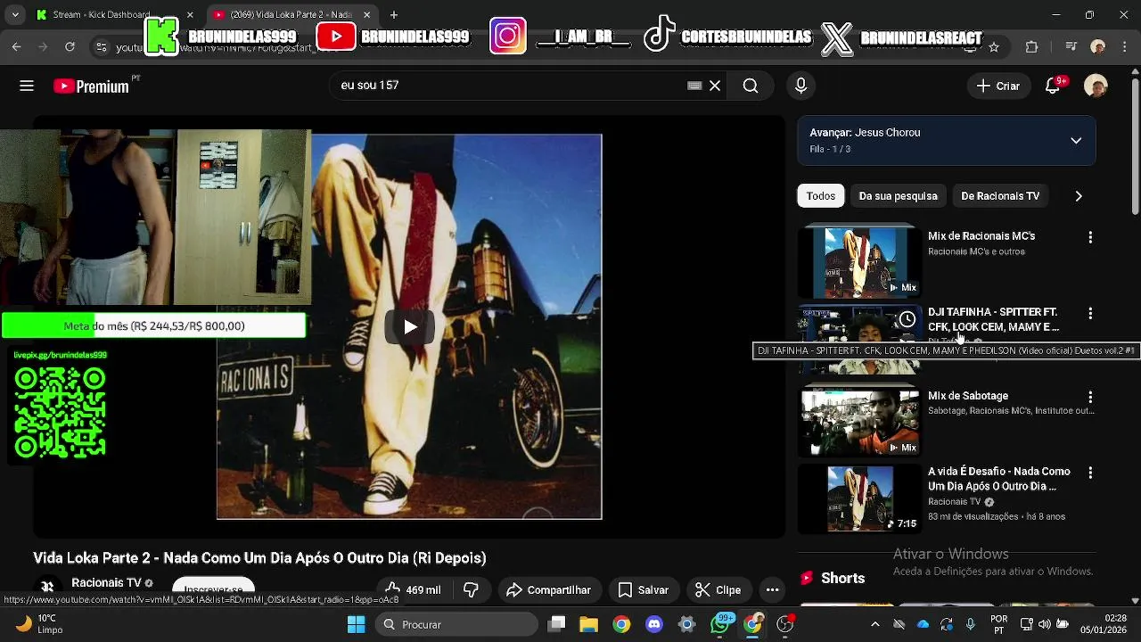Create a clip with Clipe button

[x=718, y=589]
